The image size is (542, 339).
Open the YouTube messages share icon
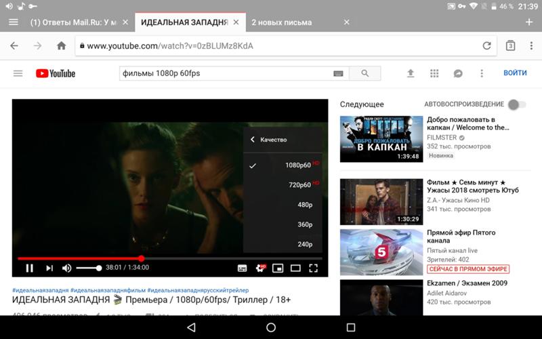tap(458, 73)
